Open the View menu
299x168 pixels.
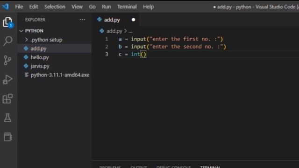77,7
